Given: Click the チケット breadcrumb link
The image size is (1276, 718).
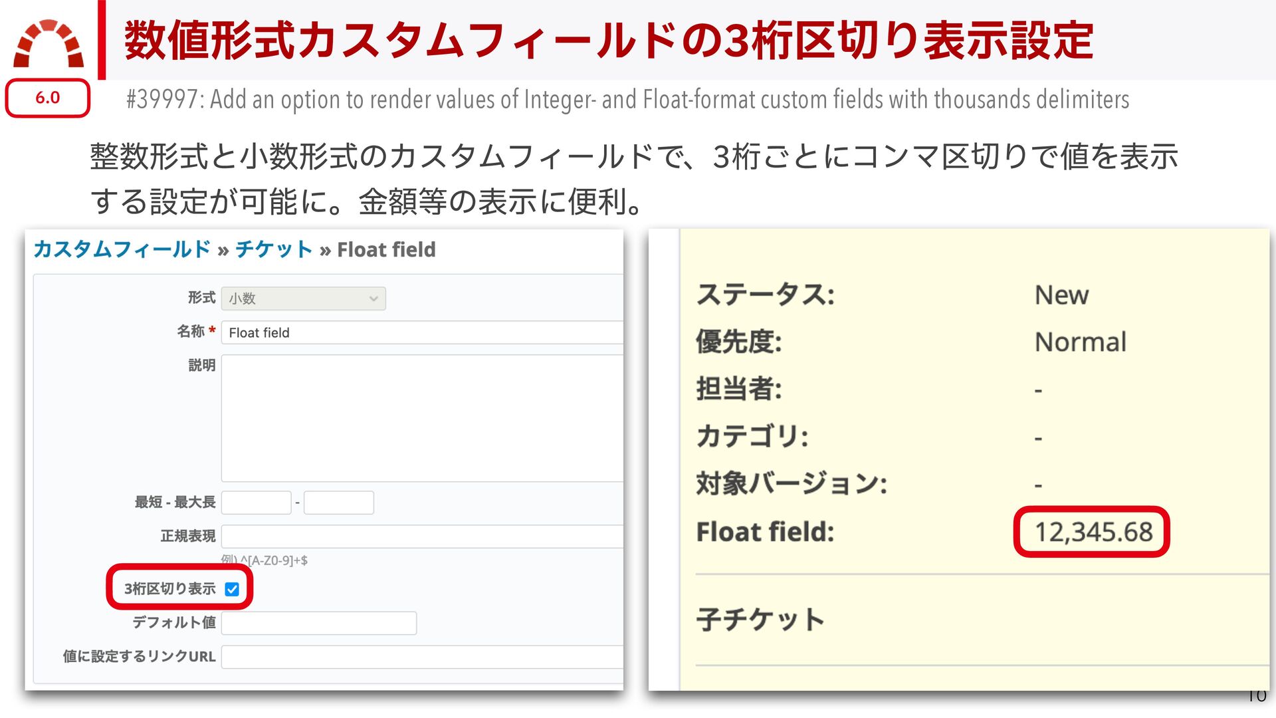Looking at the screenshot, I should 273,249.
